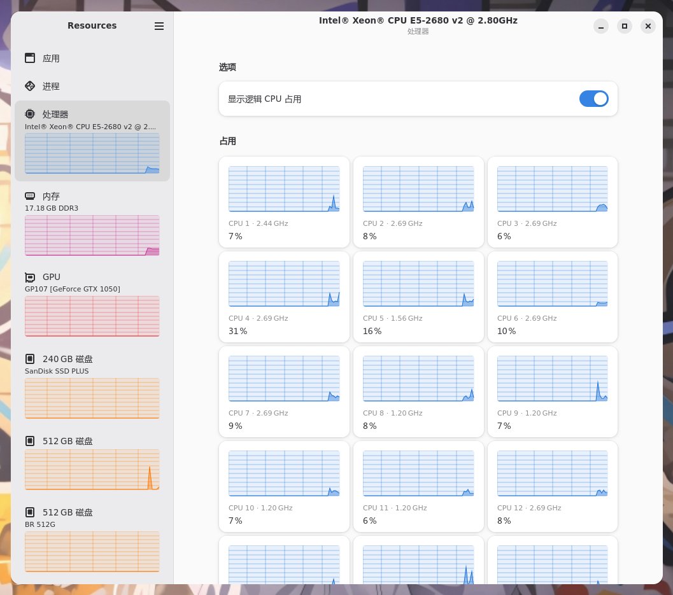Click the CPU 3 usage graph
Viewport: 673px width, 595px height.
[553, 189]
